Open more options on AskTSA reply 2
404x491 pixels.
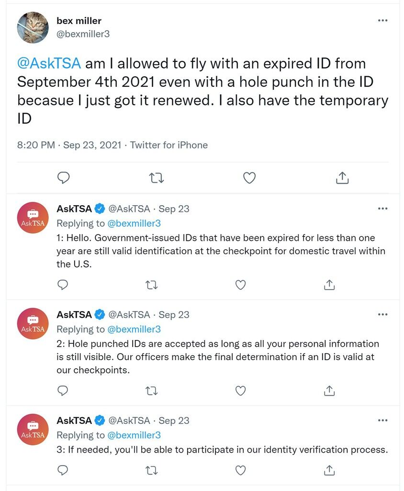pos(383,315)
